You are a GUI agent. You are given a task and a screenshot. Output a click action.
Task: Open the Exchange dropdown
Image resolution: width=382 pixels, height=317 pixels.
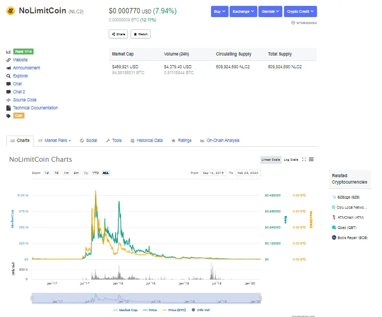tap(243, 11)
